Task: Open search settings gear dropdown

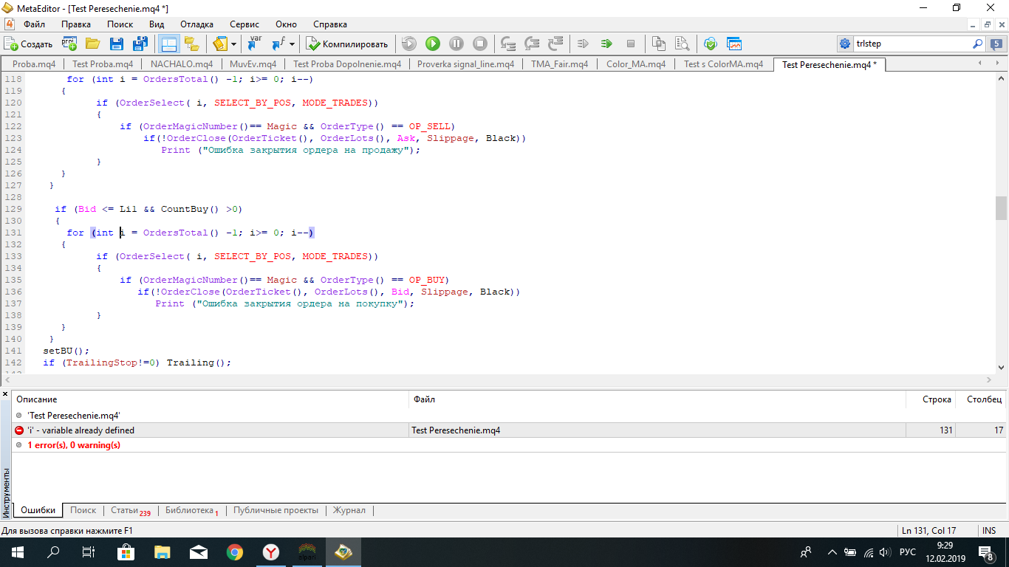Action: [x=845, y=44]
